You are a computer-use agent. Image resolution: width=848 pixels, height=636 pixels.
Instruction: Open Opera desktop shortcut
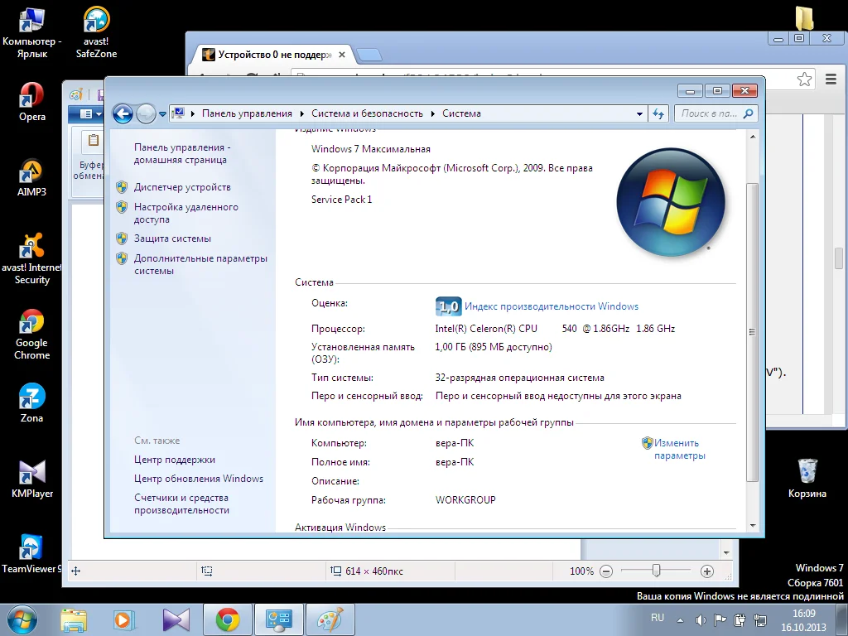coord(31,96)
